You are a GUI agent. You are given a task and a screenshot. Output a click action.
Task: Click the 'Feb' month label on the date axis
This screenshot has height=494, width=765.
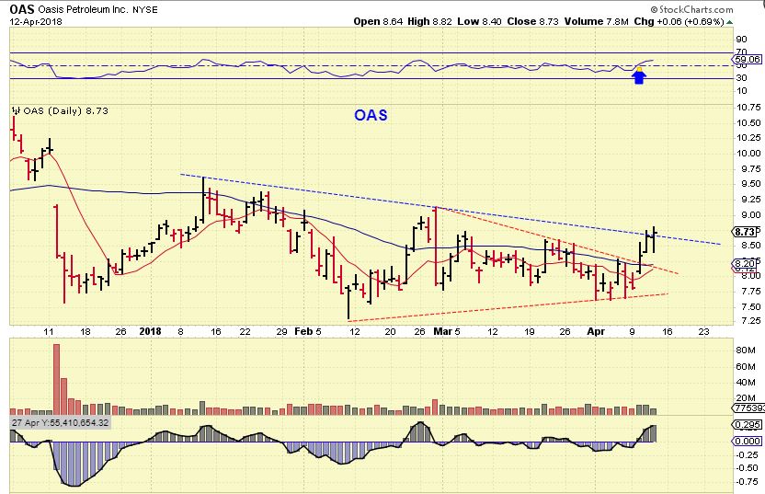point(303,331)
